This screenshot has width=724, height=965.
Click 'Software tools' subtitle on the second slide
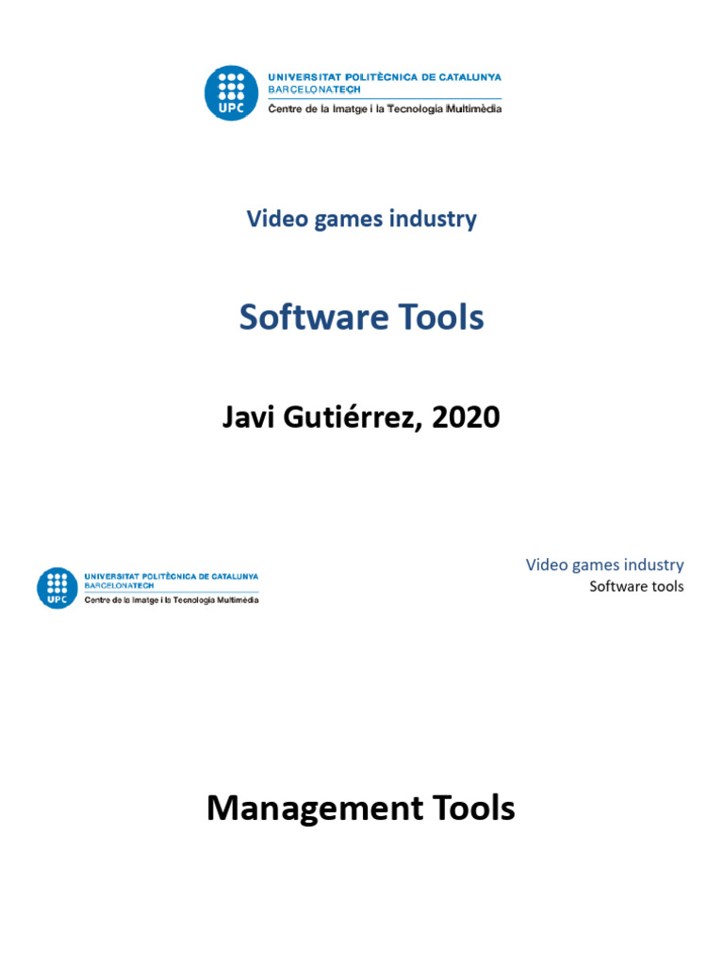click(636, 586)
